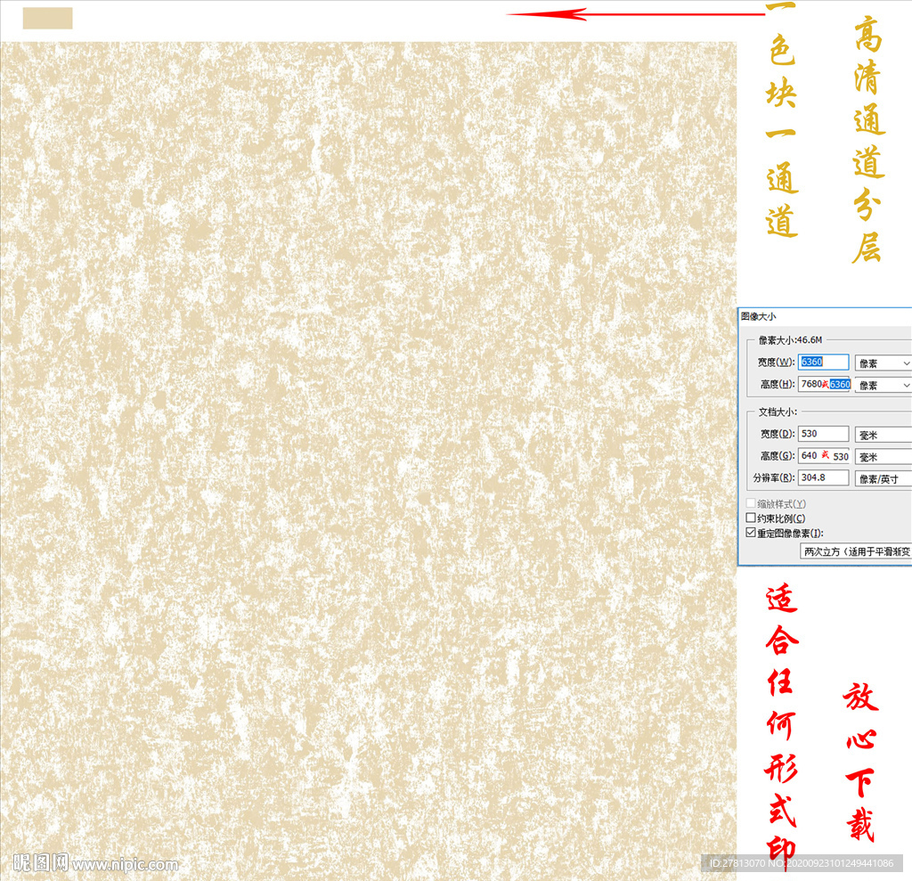Click the beige color swatch sample
Screen dimensions: 912x881
pos(48,18)
